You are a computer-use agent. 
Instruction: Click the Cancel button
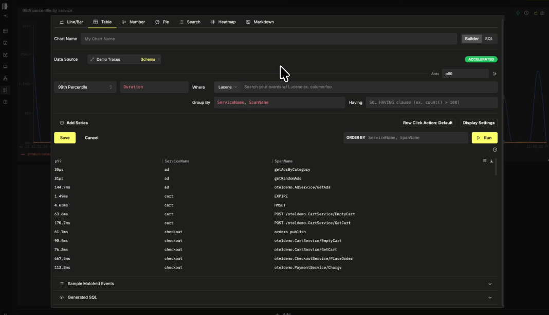pyautogui.click(x=91, y=138)
